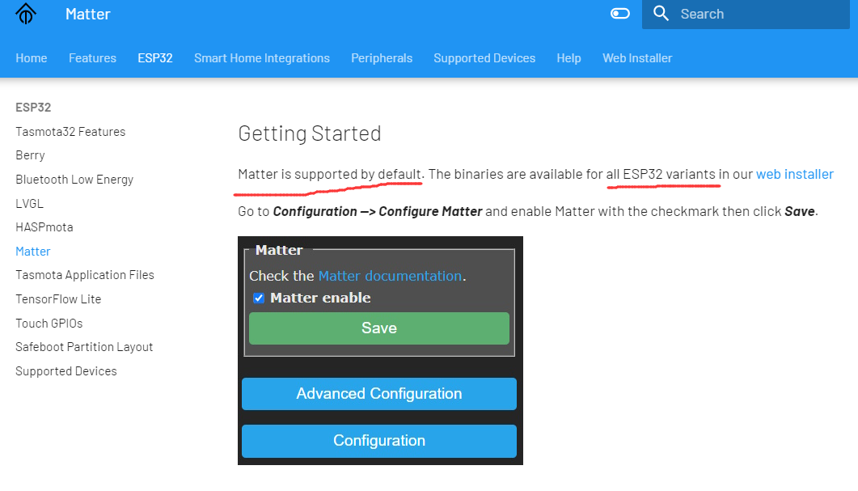The width and height of the screenshot is (858, 491).
Task: Switch to the Home tab
Action: point(32,58)
